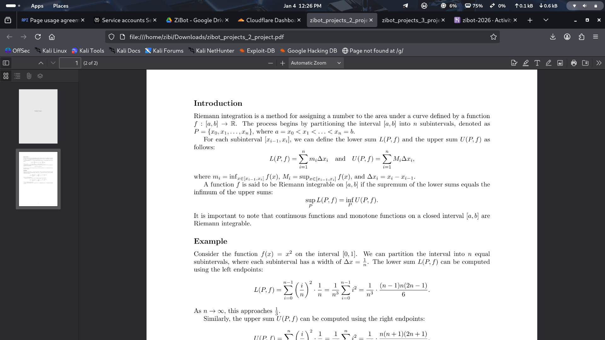Screen dimensions: 605x340
Task: Show document outline view
Action: click(x=17, y=76)
